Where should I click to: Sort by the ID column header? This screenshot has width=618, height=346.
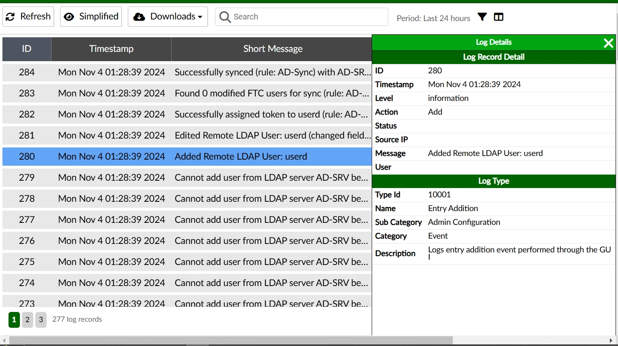coord(27,49)
